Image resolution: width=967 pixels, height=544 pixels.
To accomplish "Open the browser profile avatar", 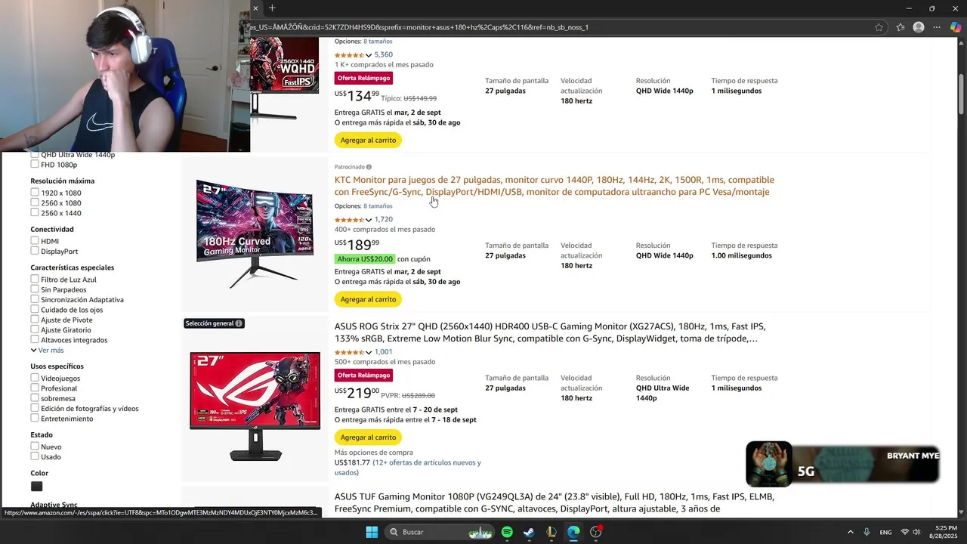I will [919, 27].
